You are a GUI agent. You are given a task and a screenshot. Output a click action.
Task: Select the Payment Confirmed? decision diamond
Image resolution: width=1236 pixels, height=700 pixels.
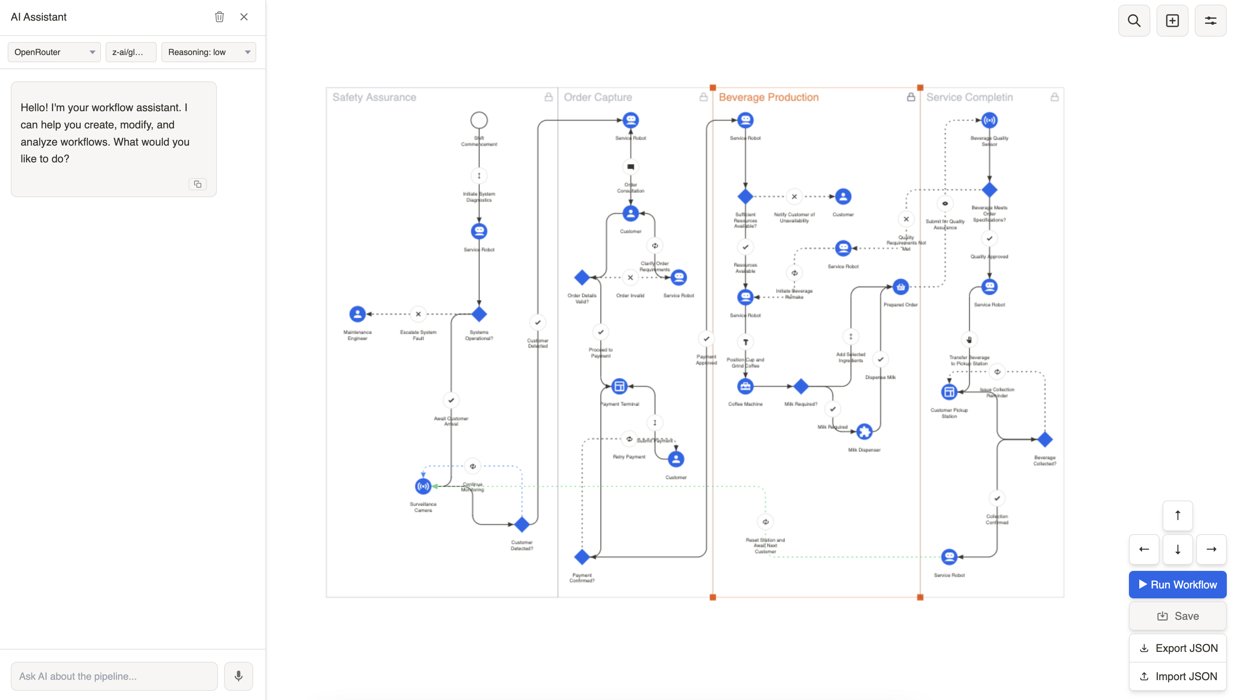582,557
